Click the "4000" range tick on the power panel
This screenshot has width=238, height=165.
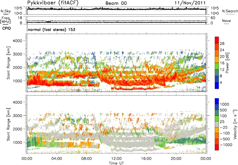click(18, 41)
